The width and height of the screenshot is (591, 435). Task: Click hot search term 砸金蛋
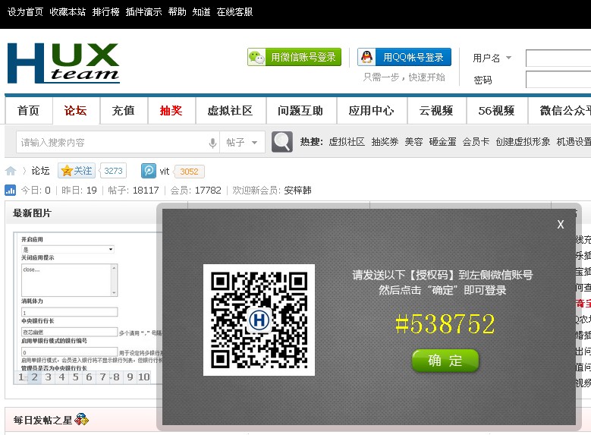443,142
